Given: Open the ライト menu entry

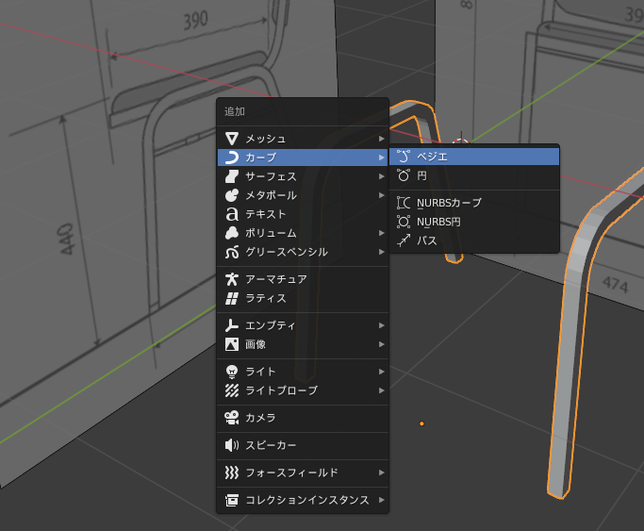Looking at the screenshot, I should (x=303, y=372).
